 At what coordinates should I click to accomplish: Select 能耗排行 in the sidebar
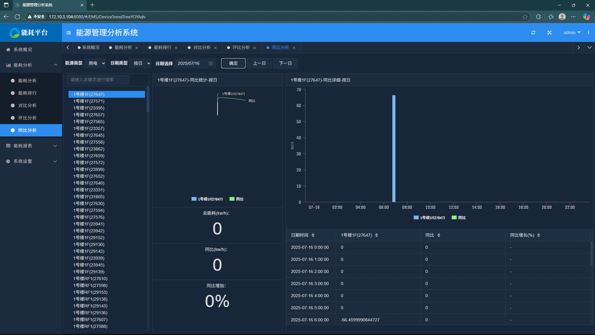pos(27,93)
